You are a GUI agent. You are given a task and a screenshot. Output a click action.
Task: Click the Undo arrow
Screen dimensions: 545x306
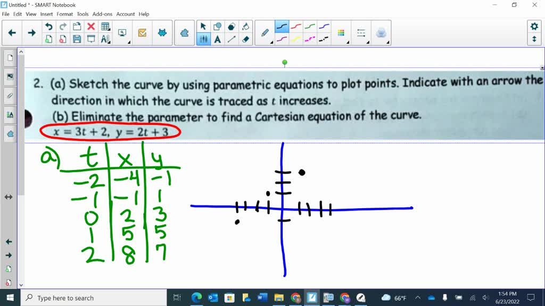48,25
